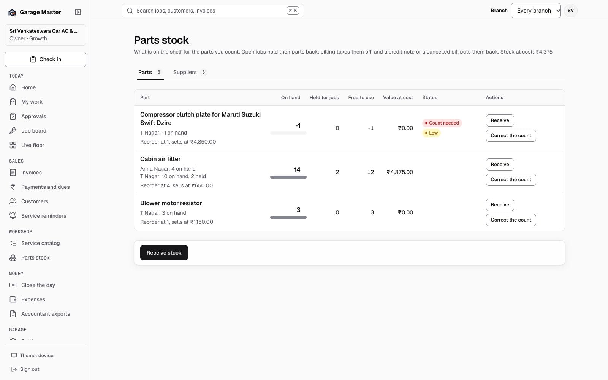
Task: Open the SV user avatar menu
Action: pos(570,11)
